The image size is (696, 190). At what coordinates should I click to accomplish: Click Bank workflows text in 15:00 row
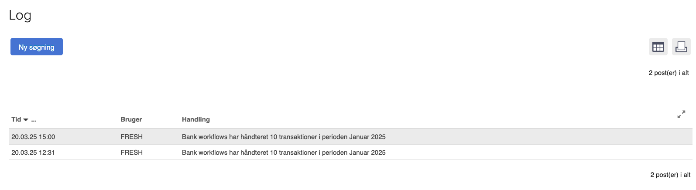205,137
